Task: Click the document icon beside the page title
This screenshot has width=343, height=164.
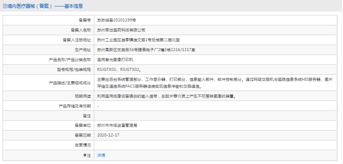Action: click(5, 6)
